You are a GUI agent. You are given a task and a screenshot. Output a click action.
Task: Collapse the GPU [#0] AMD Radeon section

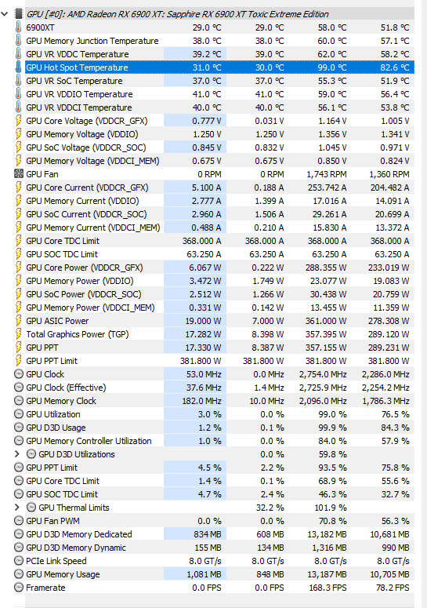point(5,14)
